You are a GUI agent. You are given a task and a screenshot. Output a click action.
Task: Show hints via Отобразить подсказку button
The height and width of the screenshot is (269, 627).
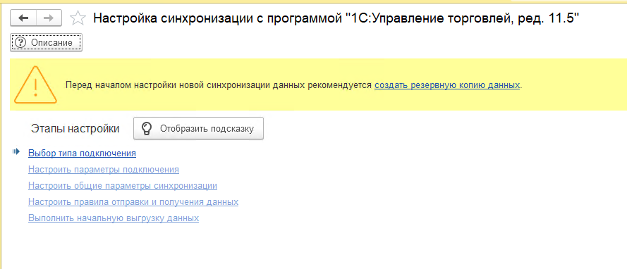pyautogui.click(x=198, y=128)
